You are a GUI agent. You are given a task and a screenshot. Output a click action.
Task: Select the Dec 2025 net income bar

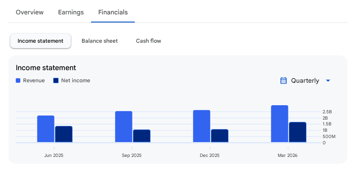tap(219, 136)
